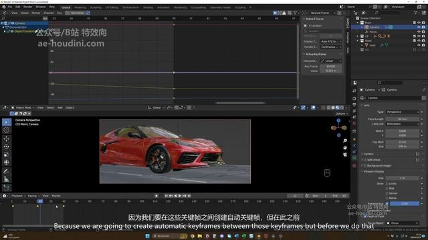Uncheck the Road collection exclude checkbox
The width and height of the screenshot is (428, 240).
415,41
